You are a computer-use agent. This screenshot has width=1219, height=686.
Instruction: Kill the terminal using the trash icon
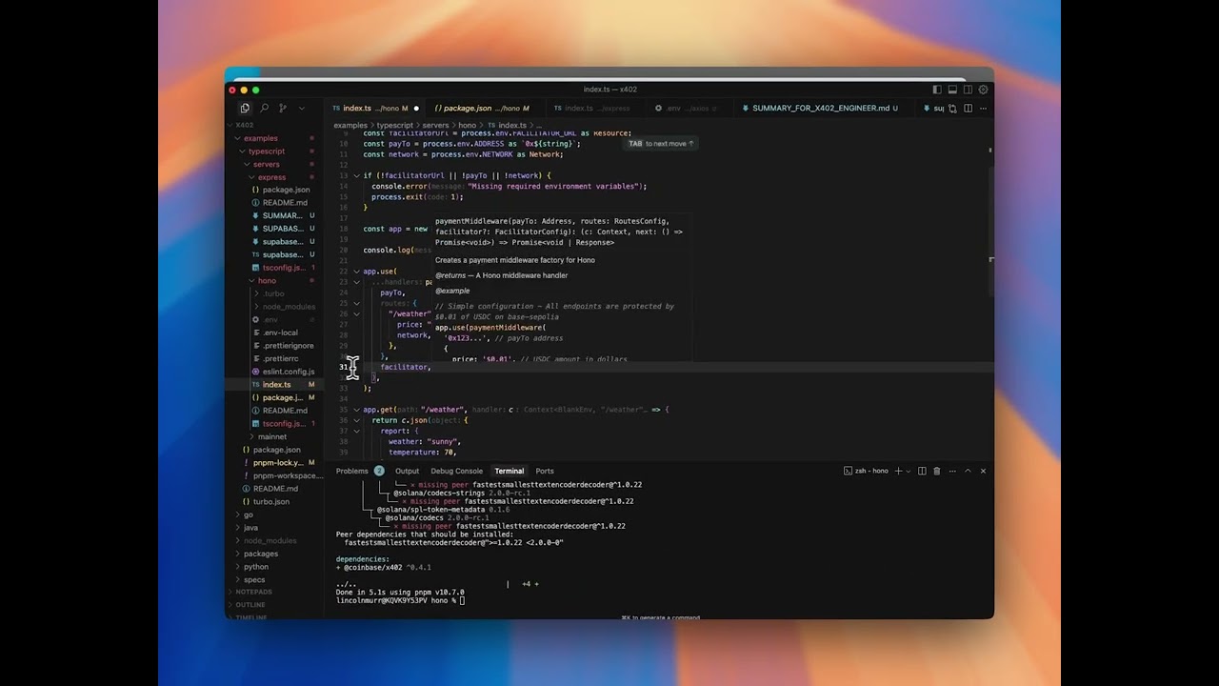(937, 471)
